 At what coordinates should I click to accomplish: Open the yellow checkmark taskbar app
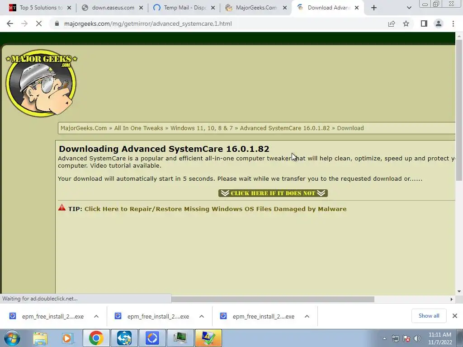(208, 338)
